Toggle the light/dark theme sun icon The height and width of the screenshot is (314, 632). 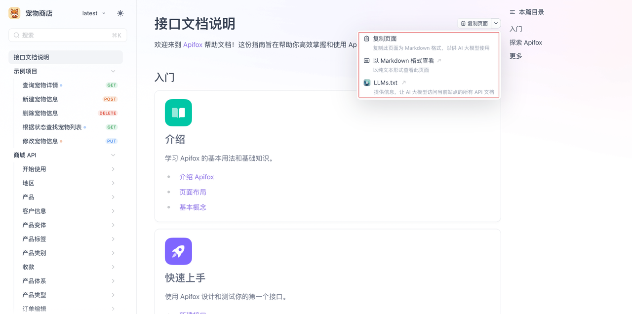(x=120, y=13)
